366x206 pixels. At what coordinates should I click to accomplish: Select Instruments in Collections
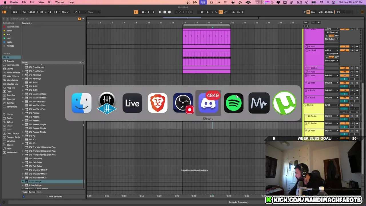(x=13, y=27)
